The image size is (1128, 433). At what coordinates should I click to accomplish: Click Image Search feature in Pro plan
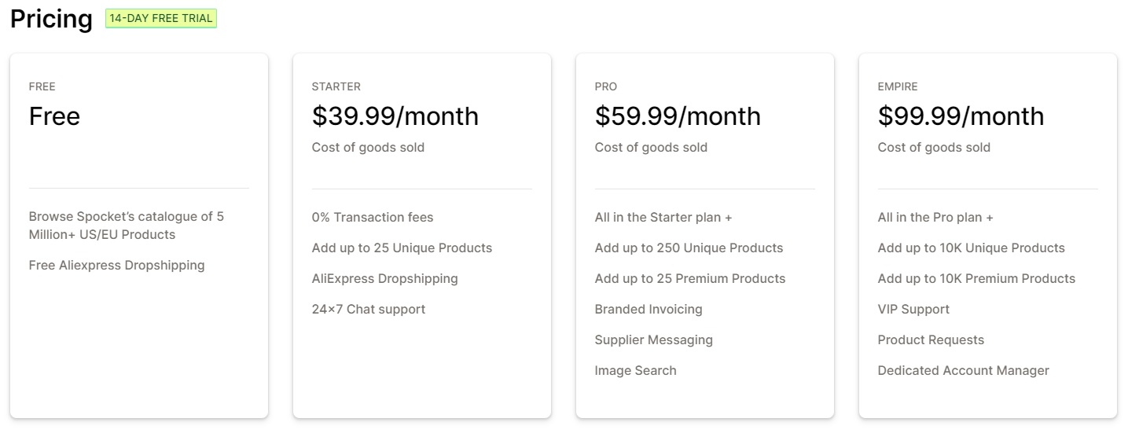(x=635, y=370)
